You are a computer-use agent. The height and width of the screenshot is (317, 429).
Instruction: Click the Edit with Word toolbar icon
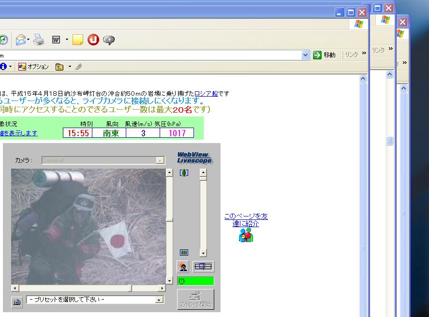(x=56, y=40)
